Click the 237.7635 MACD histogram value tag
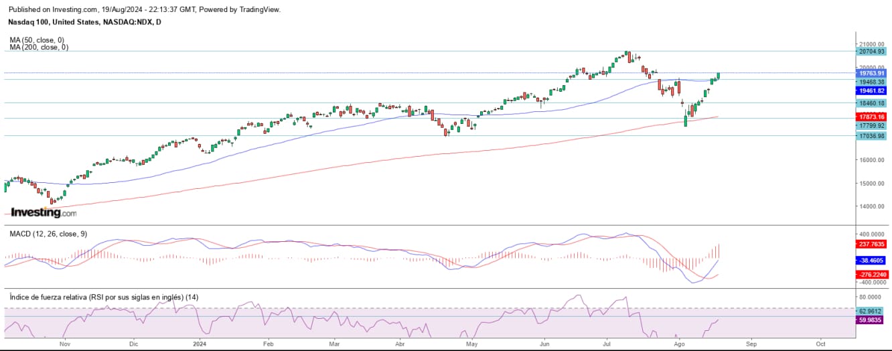Viewport: 892px width, 351px height. tap(872, 244)
